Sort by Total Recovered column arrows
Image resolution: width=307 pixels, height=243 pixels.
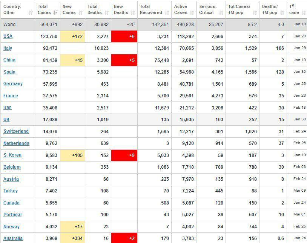(x=167, y=13)
